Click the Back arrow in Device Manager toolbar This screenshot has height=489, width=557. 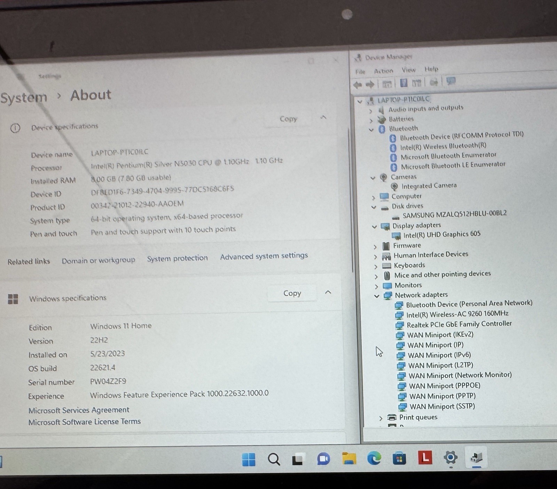358,85
